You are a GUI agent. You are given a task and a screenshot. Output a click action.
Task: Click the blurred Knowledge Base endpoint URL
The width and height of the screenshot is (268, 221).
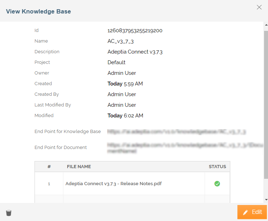click(x=177, y=132)
